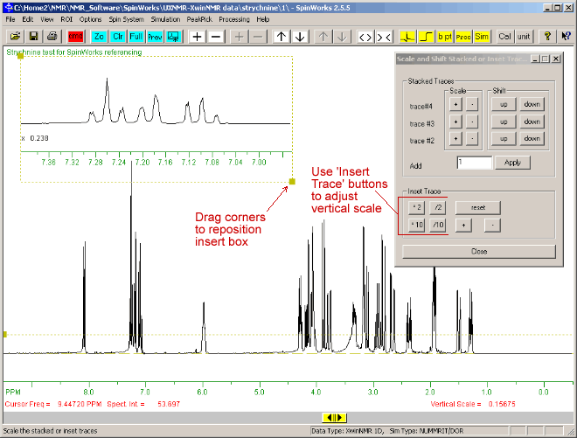Open the PeakPick menu
The image size is (577, 438).
click(199, 19)
